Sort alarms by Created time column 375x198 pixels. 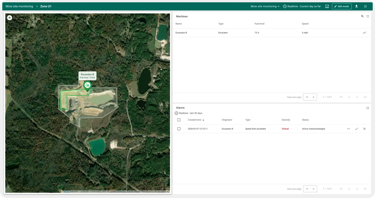click(195, 120)
